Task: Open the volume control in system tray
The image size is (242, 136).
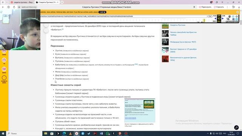Action: (x=217, y=133)
